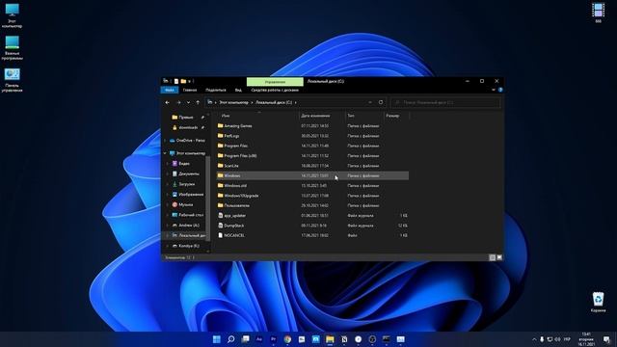Image resolution: width=617 pixels, height=347 pixels.
Task: Click Этот компьютер in the address breadcrumb
Action: tap(233, 102)
